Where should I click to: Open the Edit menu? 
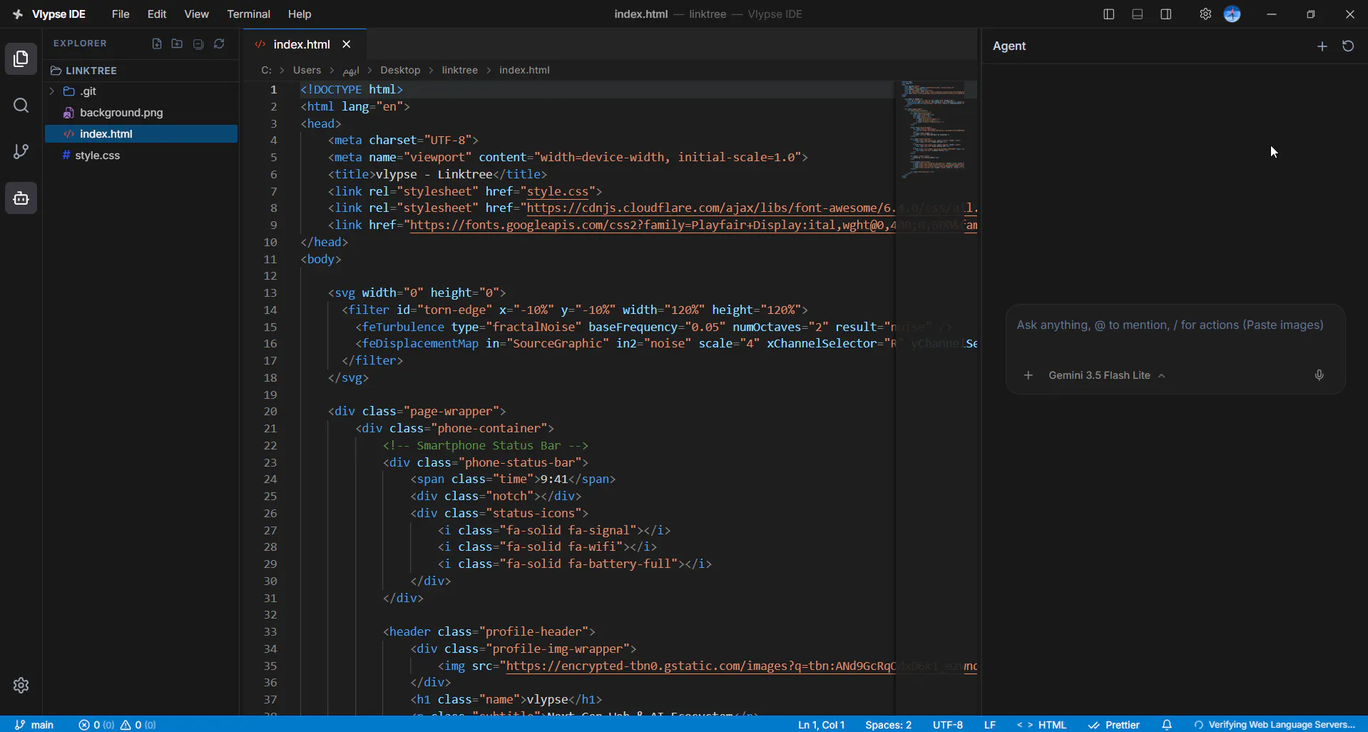point(157,14)
